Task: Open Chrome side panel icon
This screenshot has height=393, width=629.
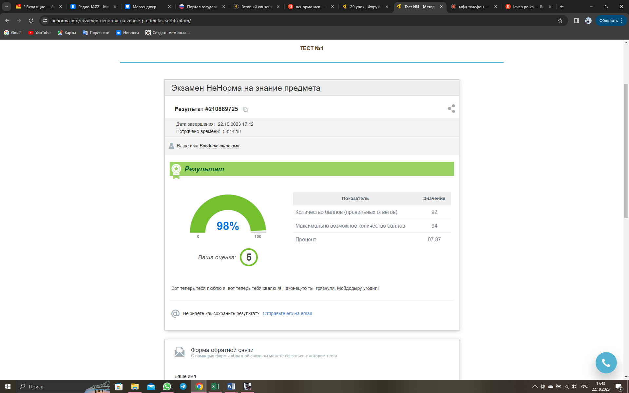Action: [x=577, y=21]
